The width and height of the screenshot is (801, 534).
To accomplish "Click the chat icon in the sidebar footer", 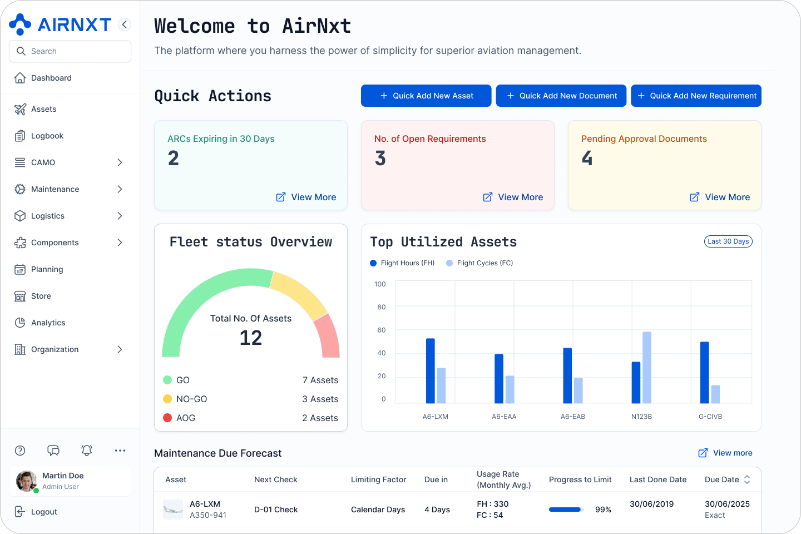I will tap(53, 451).
